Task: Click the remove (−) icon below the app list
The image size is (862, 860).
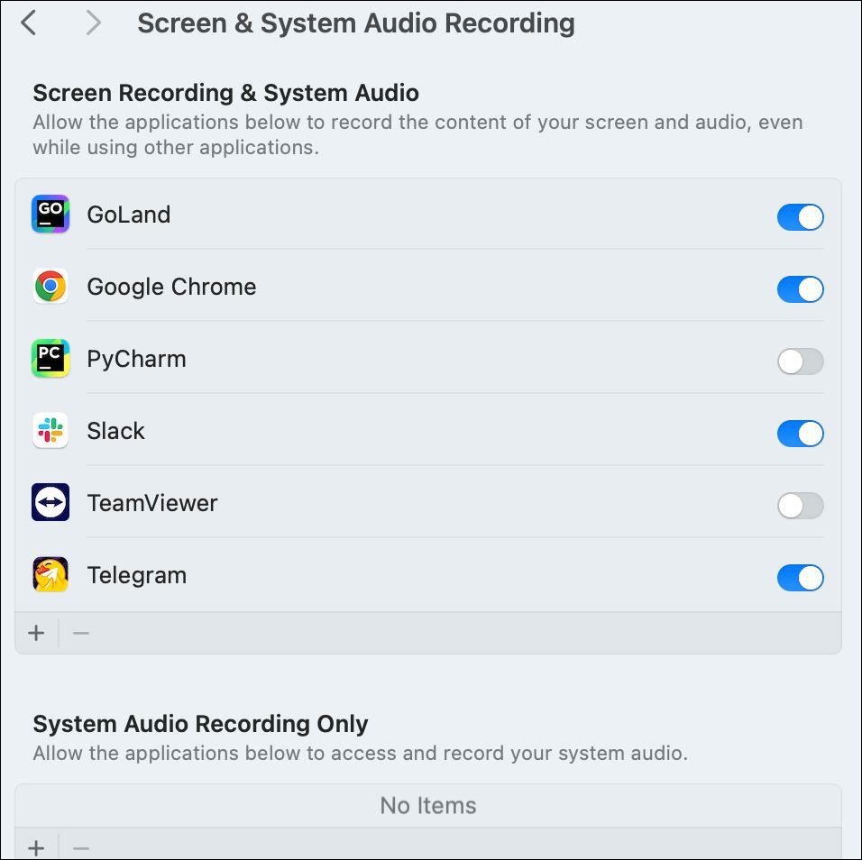Action: pos(80,632)
